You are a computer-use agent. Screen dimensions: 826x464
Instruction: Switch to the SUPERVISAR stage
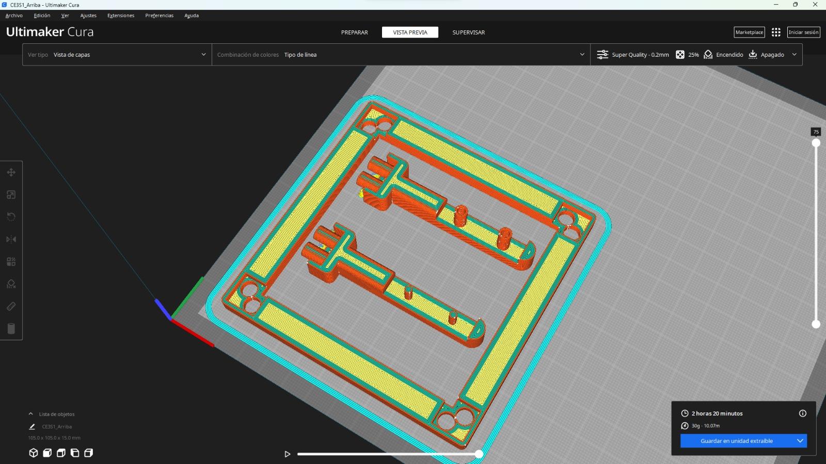469,32
